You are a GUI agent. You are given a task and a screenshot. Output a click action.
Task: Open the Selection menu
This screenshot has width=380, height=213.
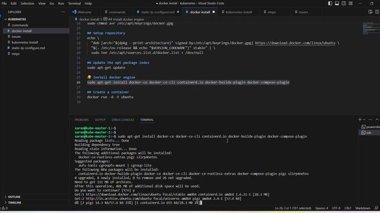(27, 4)
